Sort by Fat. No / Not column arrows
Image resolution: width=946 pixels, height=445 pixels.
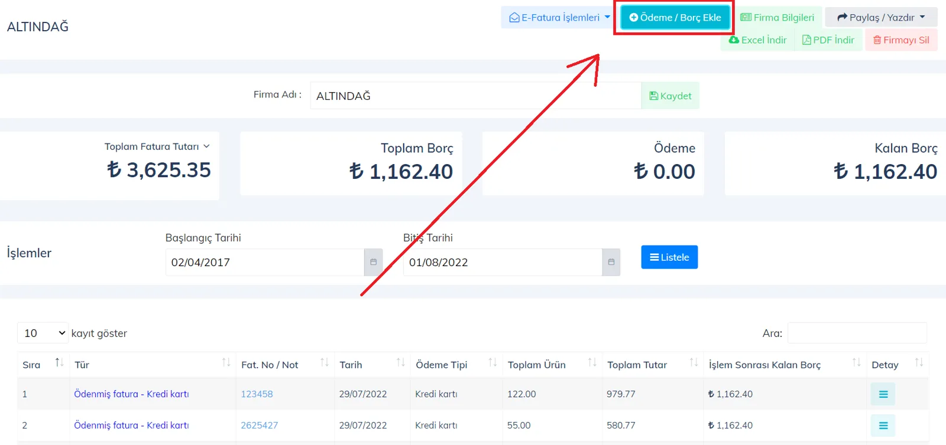(x=325, y=362)
